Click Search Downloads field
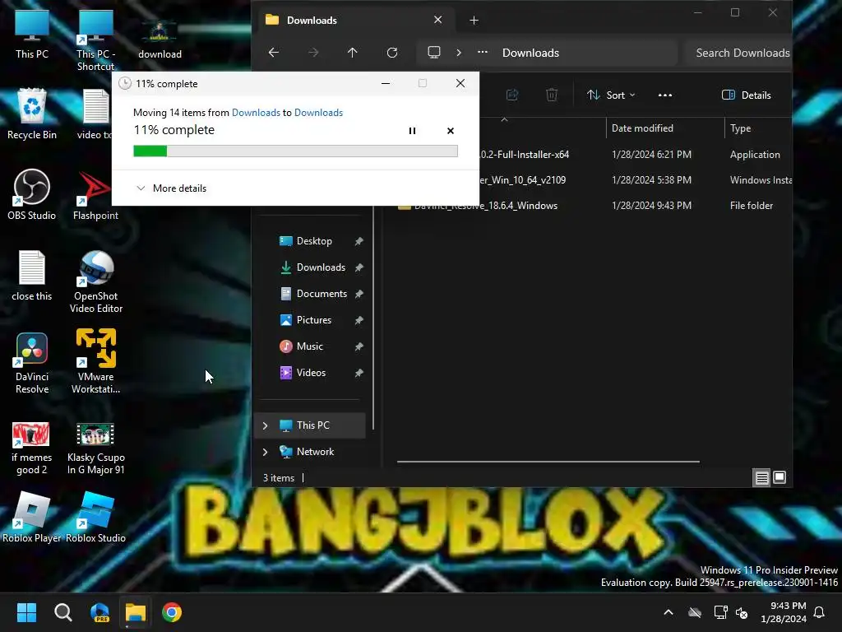The width and height of the screenshot is (842, 632). [739, 53]
